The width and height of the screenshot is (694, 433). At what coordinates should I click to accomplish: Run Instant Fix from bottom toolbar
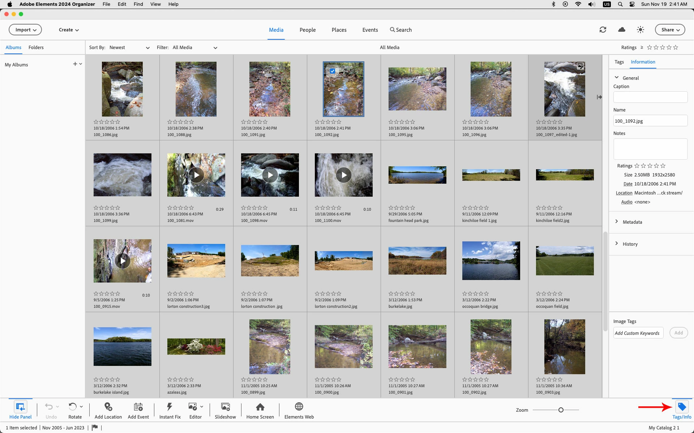click(x=170, y=407)
